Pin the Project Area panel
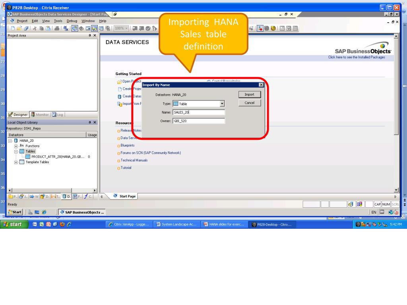This screenshot has height=305, width=407. (x=90, y=35)
